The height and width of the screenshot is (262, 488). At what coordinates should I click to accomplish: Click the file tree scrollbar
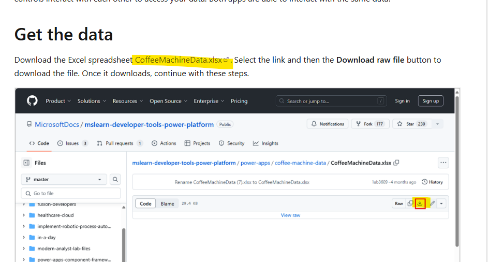click(x=124, y=244)
